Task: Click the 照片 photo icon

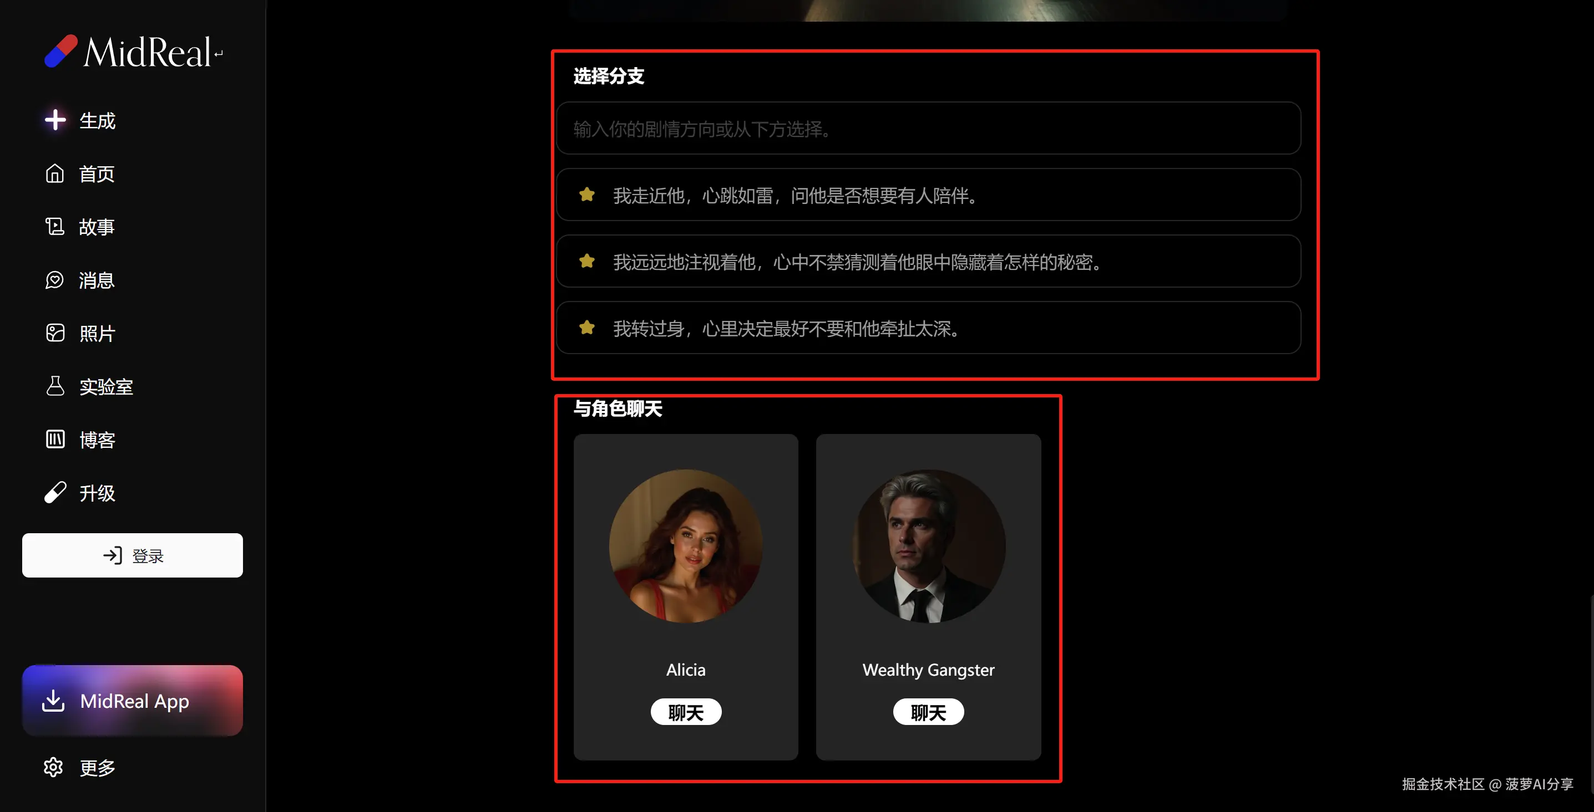Action: pyautogui.click(x=55, y=333)
